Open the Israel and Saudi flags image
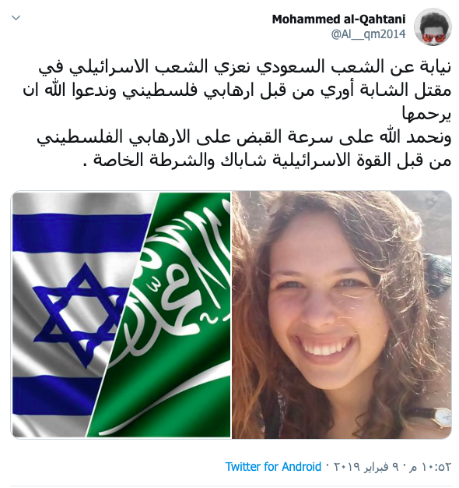The height and width of the screenshot is (488, 459). 121,315
